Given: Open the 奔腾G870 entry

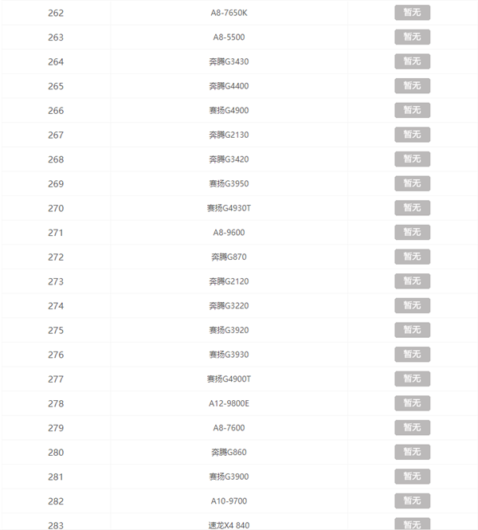Looking at the screenshot, I should (x=229, y=257).
